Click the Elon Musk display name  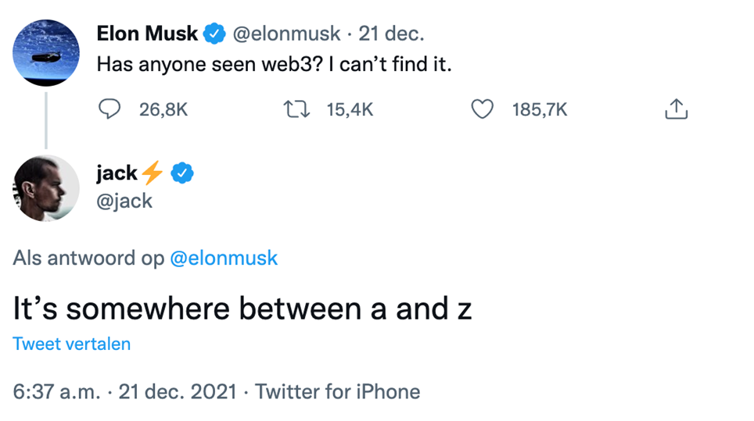(x=147, y=34)
